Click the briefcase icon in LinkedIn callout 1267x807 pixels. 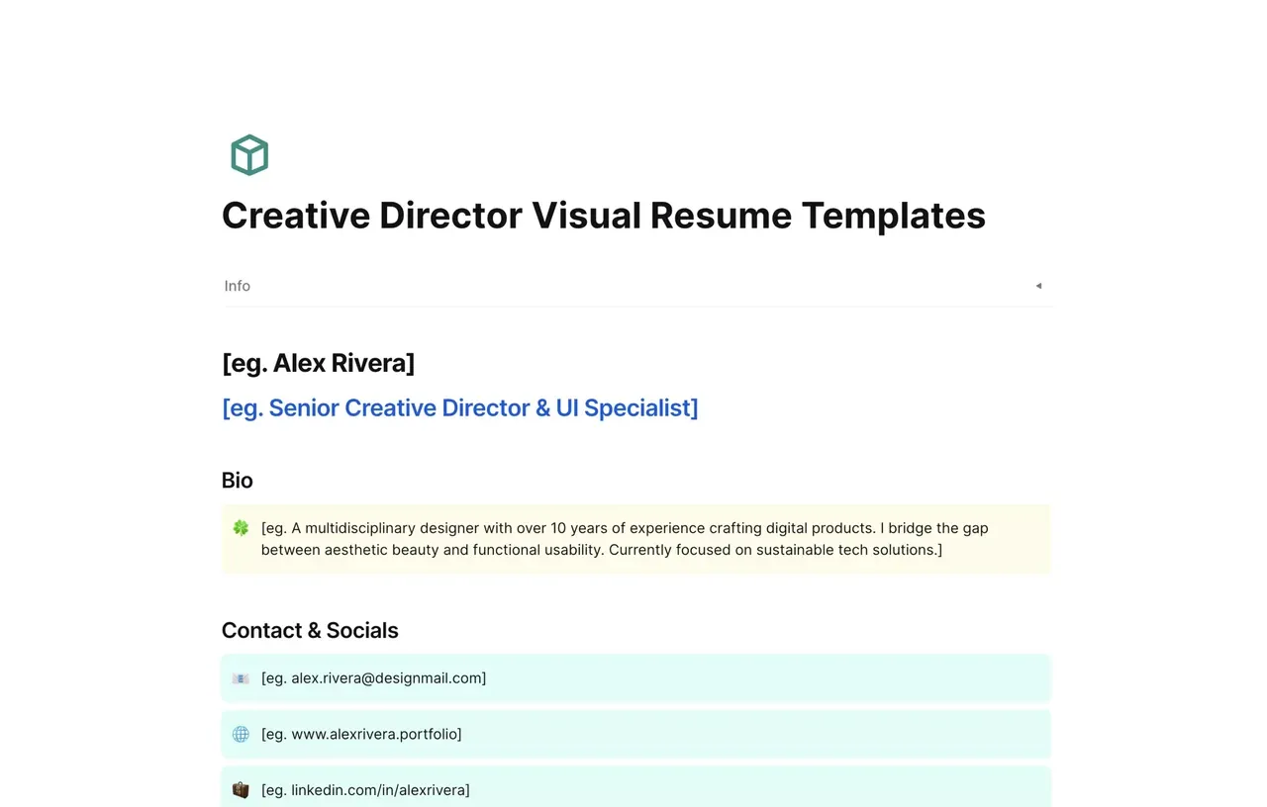[x=241, y=790]
